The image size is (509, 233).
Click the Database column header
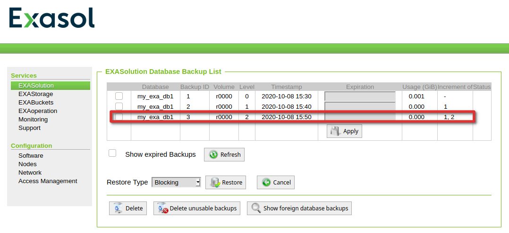coord(155,87)
